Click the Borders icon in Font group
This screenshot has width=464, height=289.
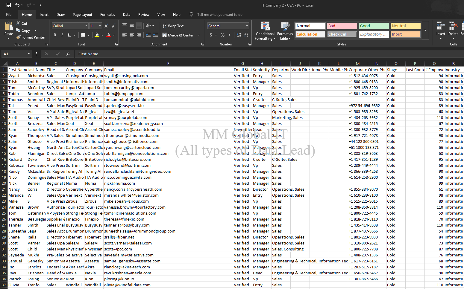click(83, 35)
